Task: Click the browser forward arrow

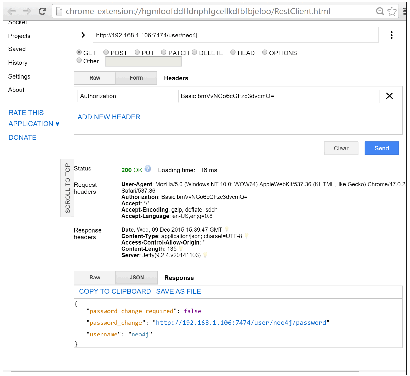Action: [x=27, y=11]
